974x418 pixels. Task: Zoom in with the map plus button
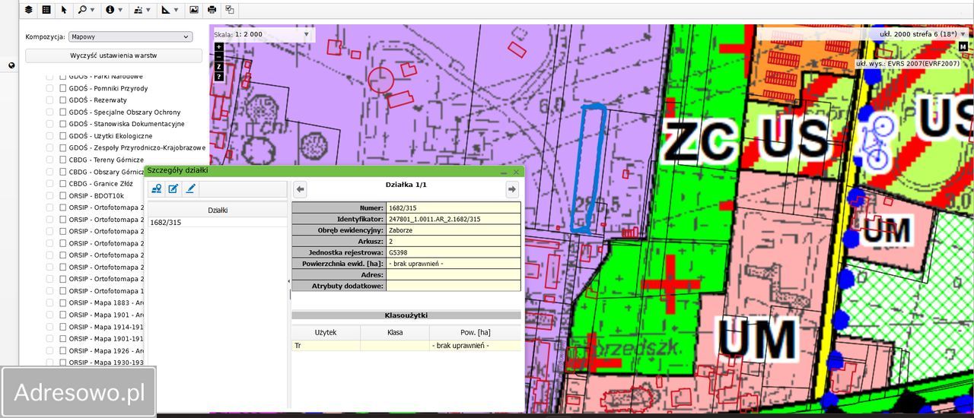click(219, 47)
